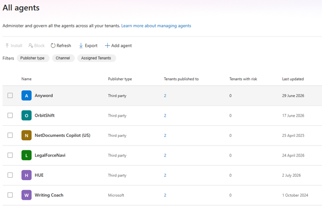Click the 29 June 2026 date

pyautogui.click(x=293, y=96)
